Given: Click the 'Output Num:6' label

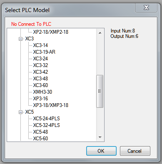Looking at the screenshot, I should click(125, 36).
